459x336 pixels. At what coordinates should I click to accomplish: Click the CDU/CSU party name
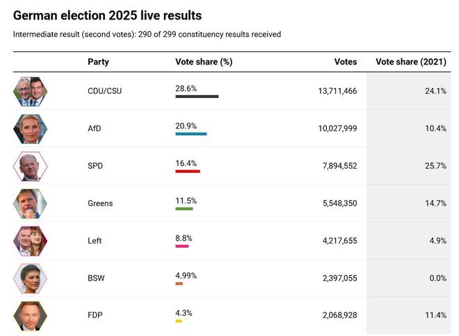click(104, 91)
